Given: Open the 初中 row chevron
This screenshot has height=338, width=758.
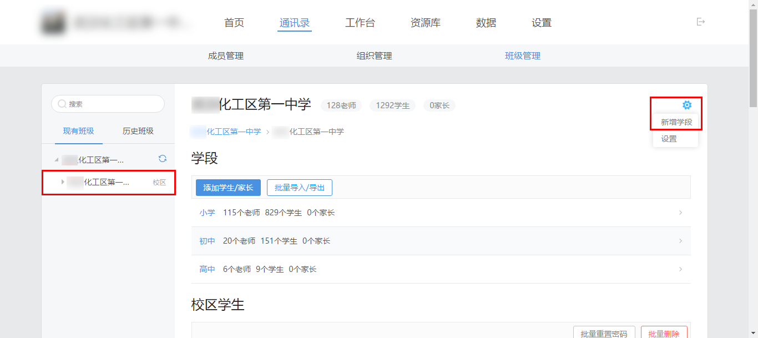Looking at the screenshot, I should 680,241.
